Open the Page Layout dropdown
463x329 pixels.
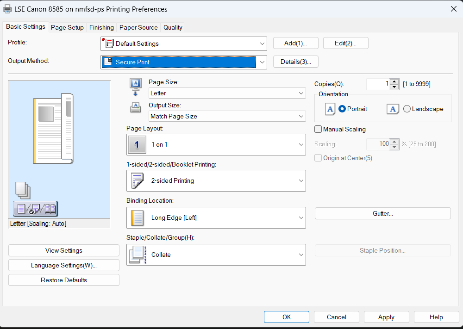(x=216, y=144)
